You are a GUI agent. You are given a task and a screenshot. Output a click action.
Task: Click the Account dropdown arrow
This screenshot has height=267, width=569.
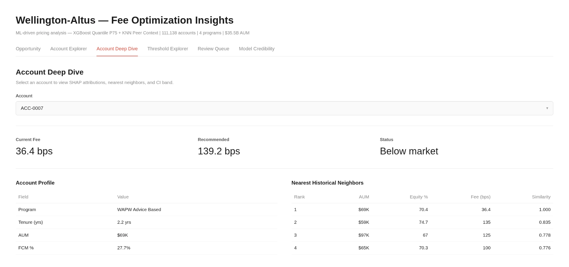tap(547, 108)
